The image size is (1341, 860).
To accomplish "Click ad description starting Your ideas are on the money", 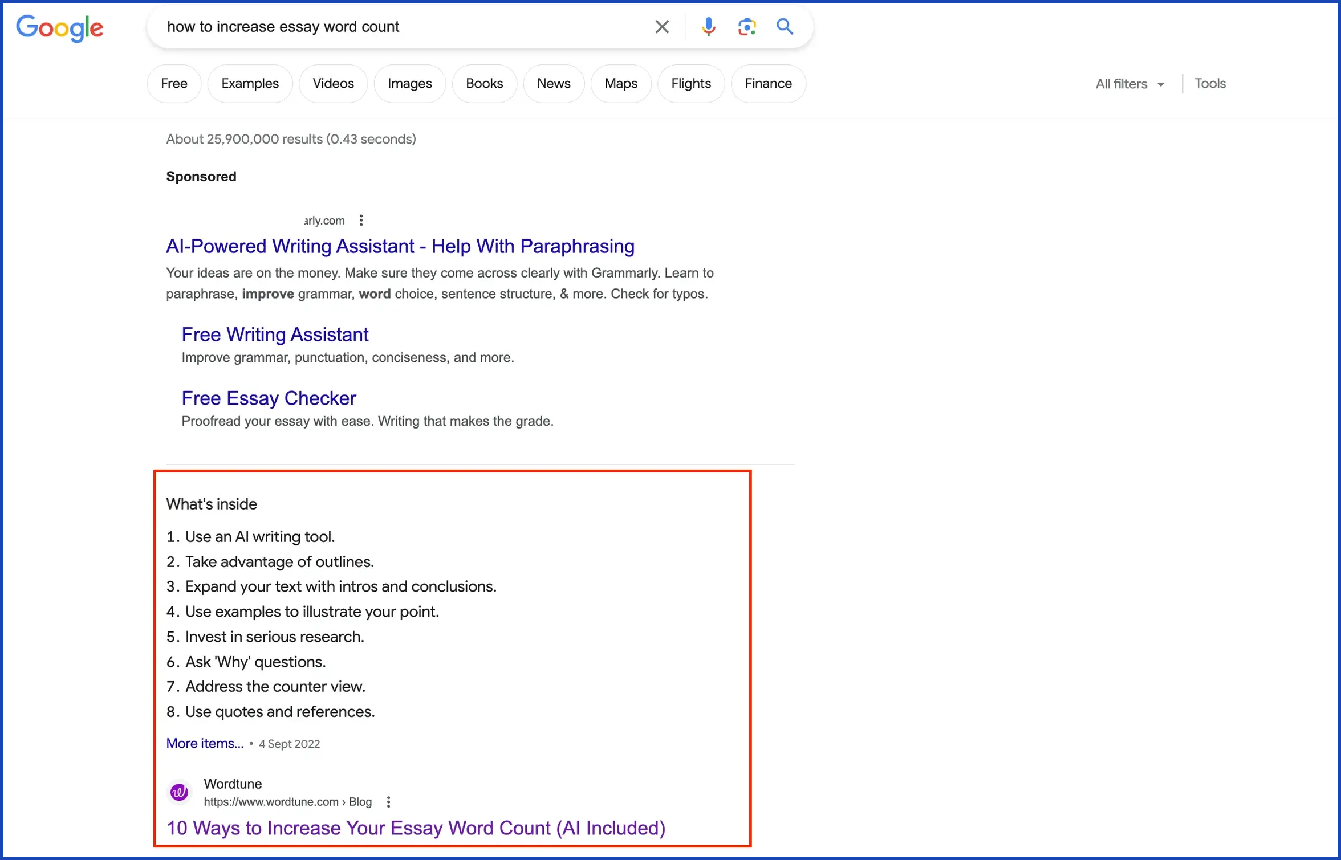I will click(x=440, y=283).
